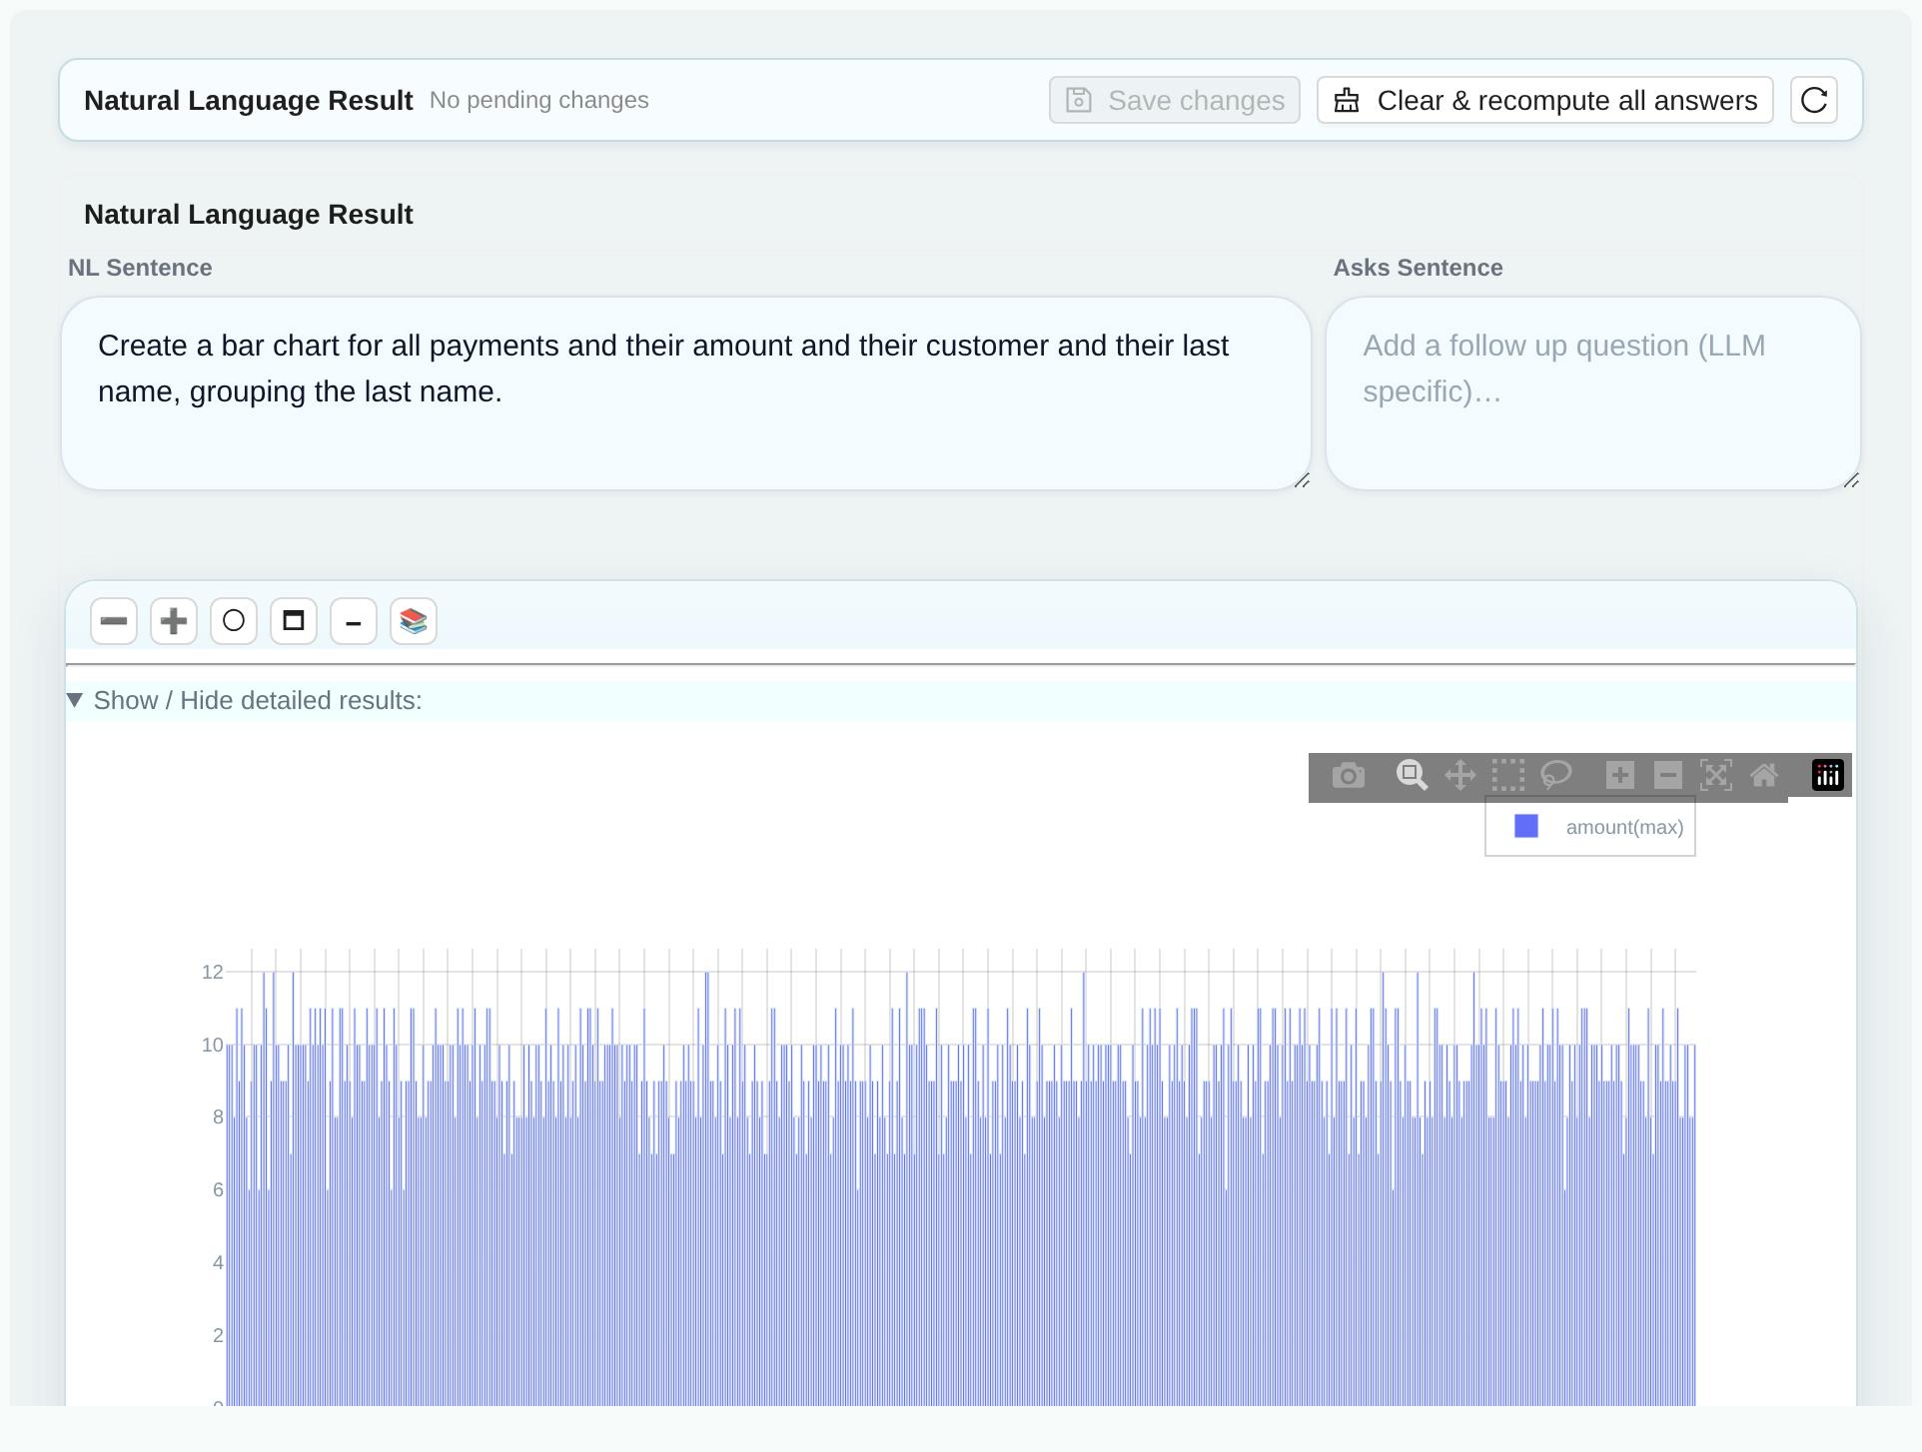
Task: Click the circular refresh icon button
Action: [1813, 100]
